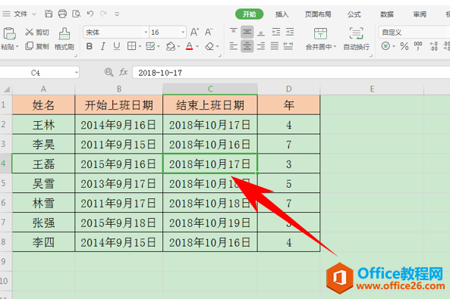
Task: Align text to top
Action: pos(233,32)
